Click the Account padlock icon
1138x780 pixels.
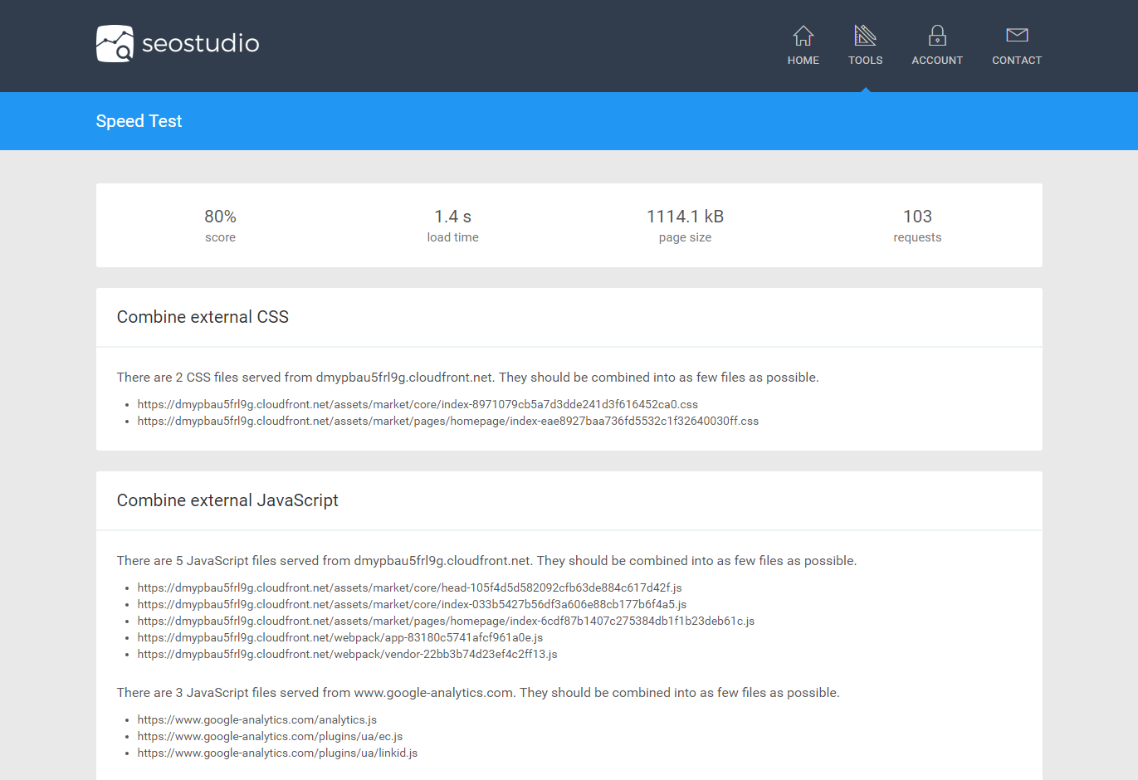[937, 35]
